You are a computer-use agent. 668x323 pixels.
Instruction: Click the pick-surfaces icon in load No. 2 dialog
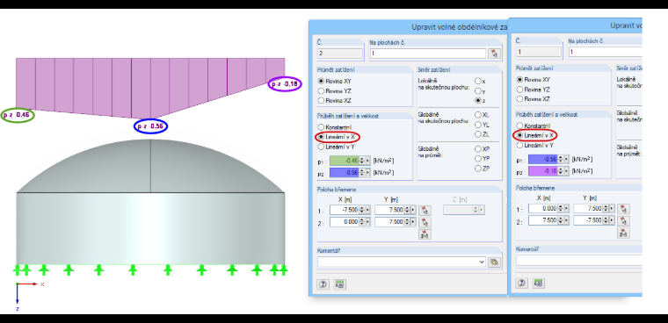coord(494,54)
